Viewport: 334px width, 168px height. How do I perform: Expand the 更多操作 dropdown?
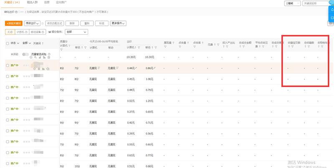click(119, 24)
